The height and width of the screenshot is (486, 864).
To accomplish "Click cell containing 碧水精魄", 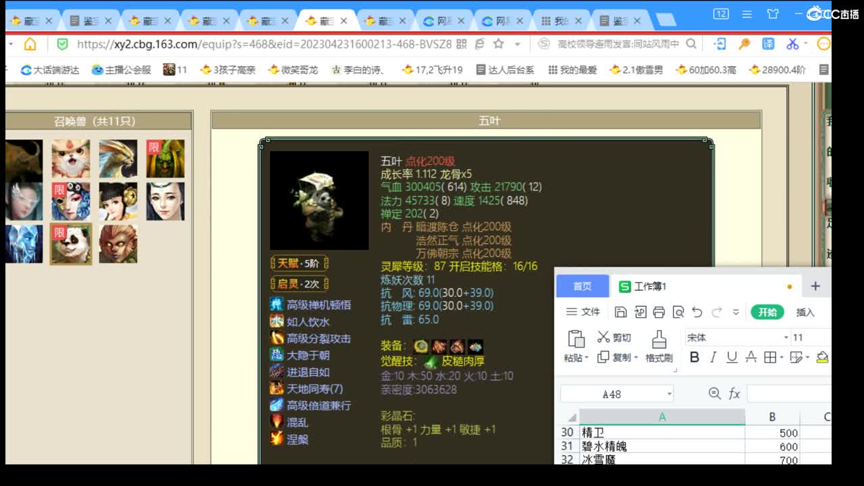I will click(x=662, y=446).
